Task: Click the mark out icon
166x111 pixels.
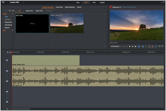Action: pyautogui.click(x=143, y=46)
